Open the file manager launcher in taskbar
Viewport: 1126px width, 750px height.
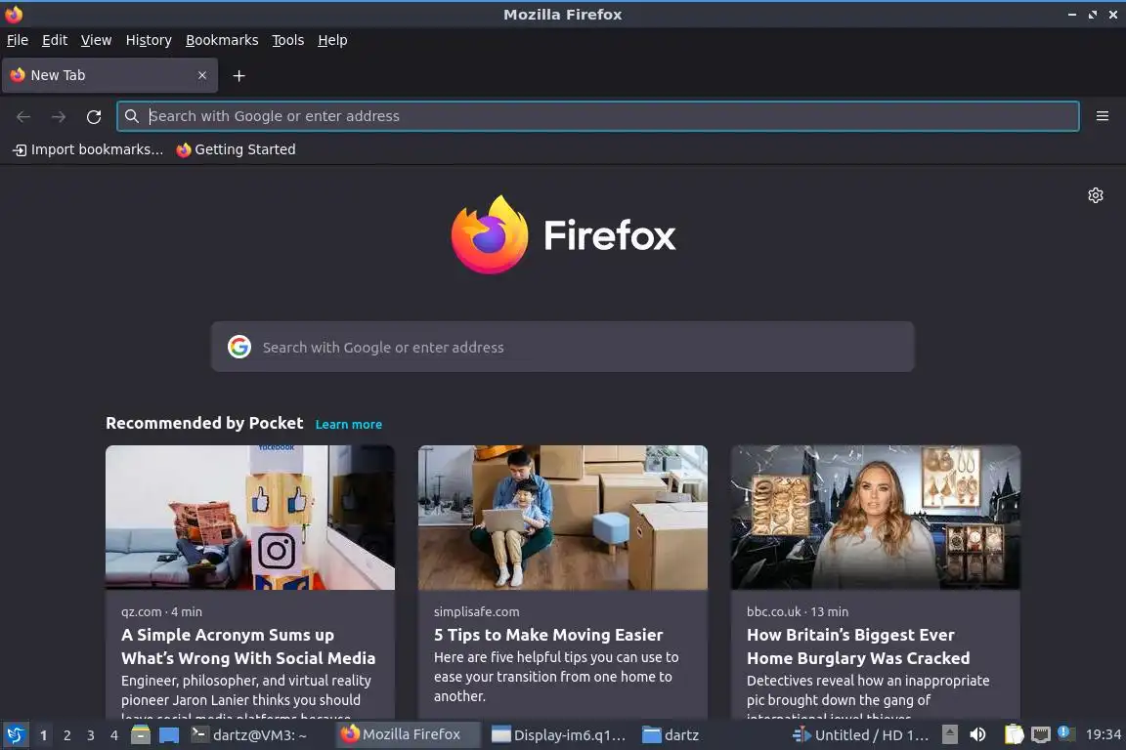[x=141, y=735]
